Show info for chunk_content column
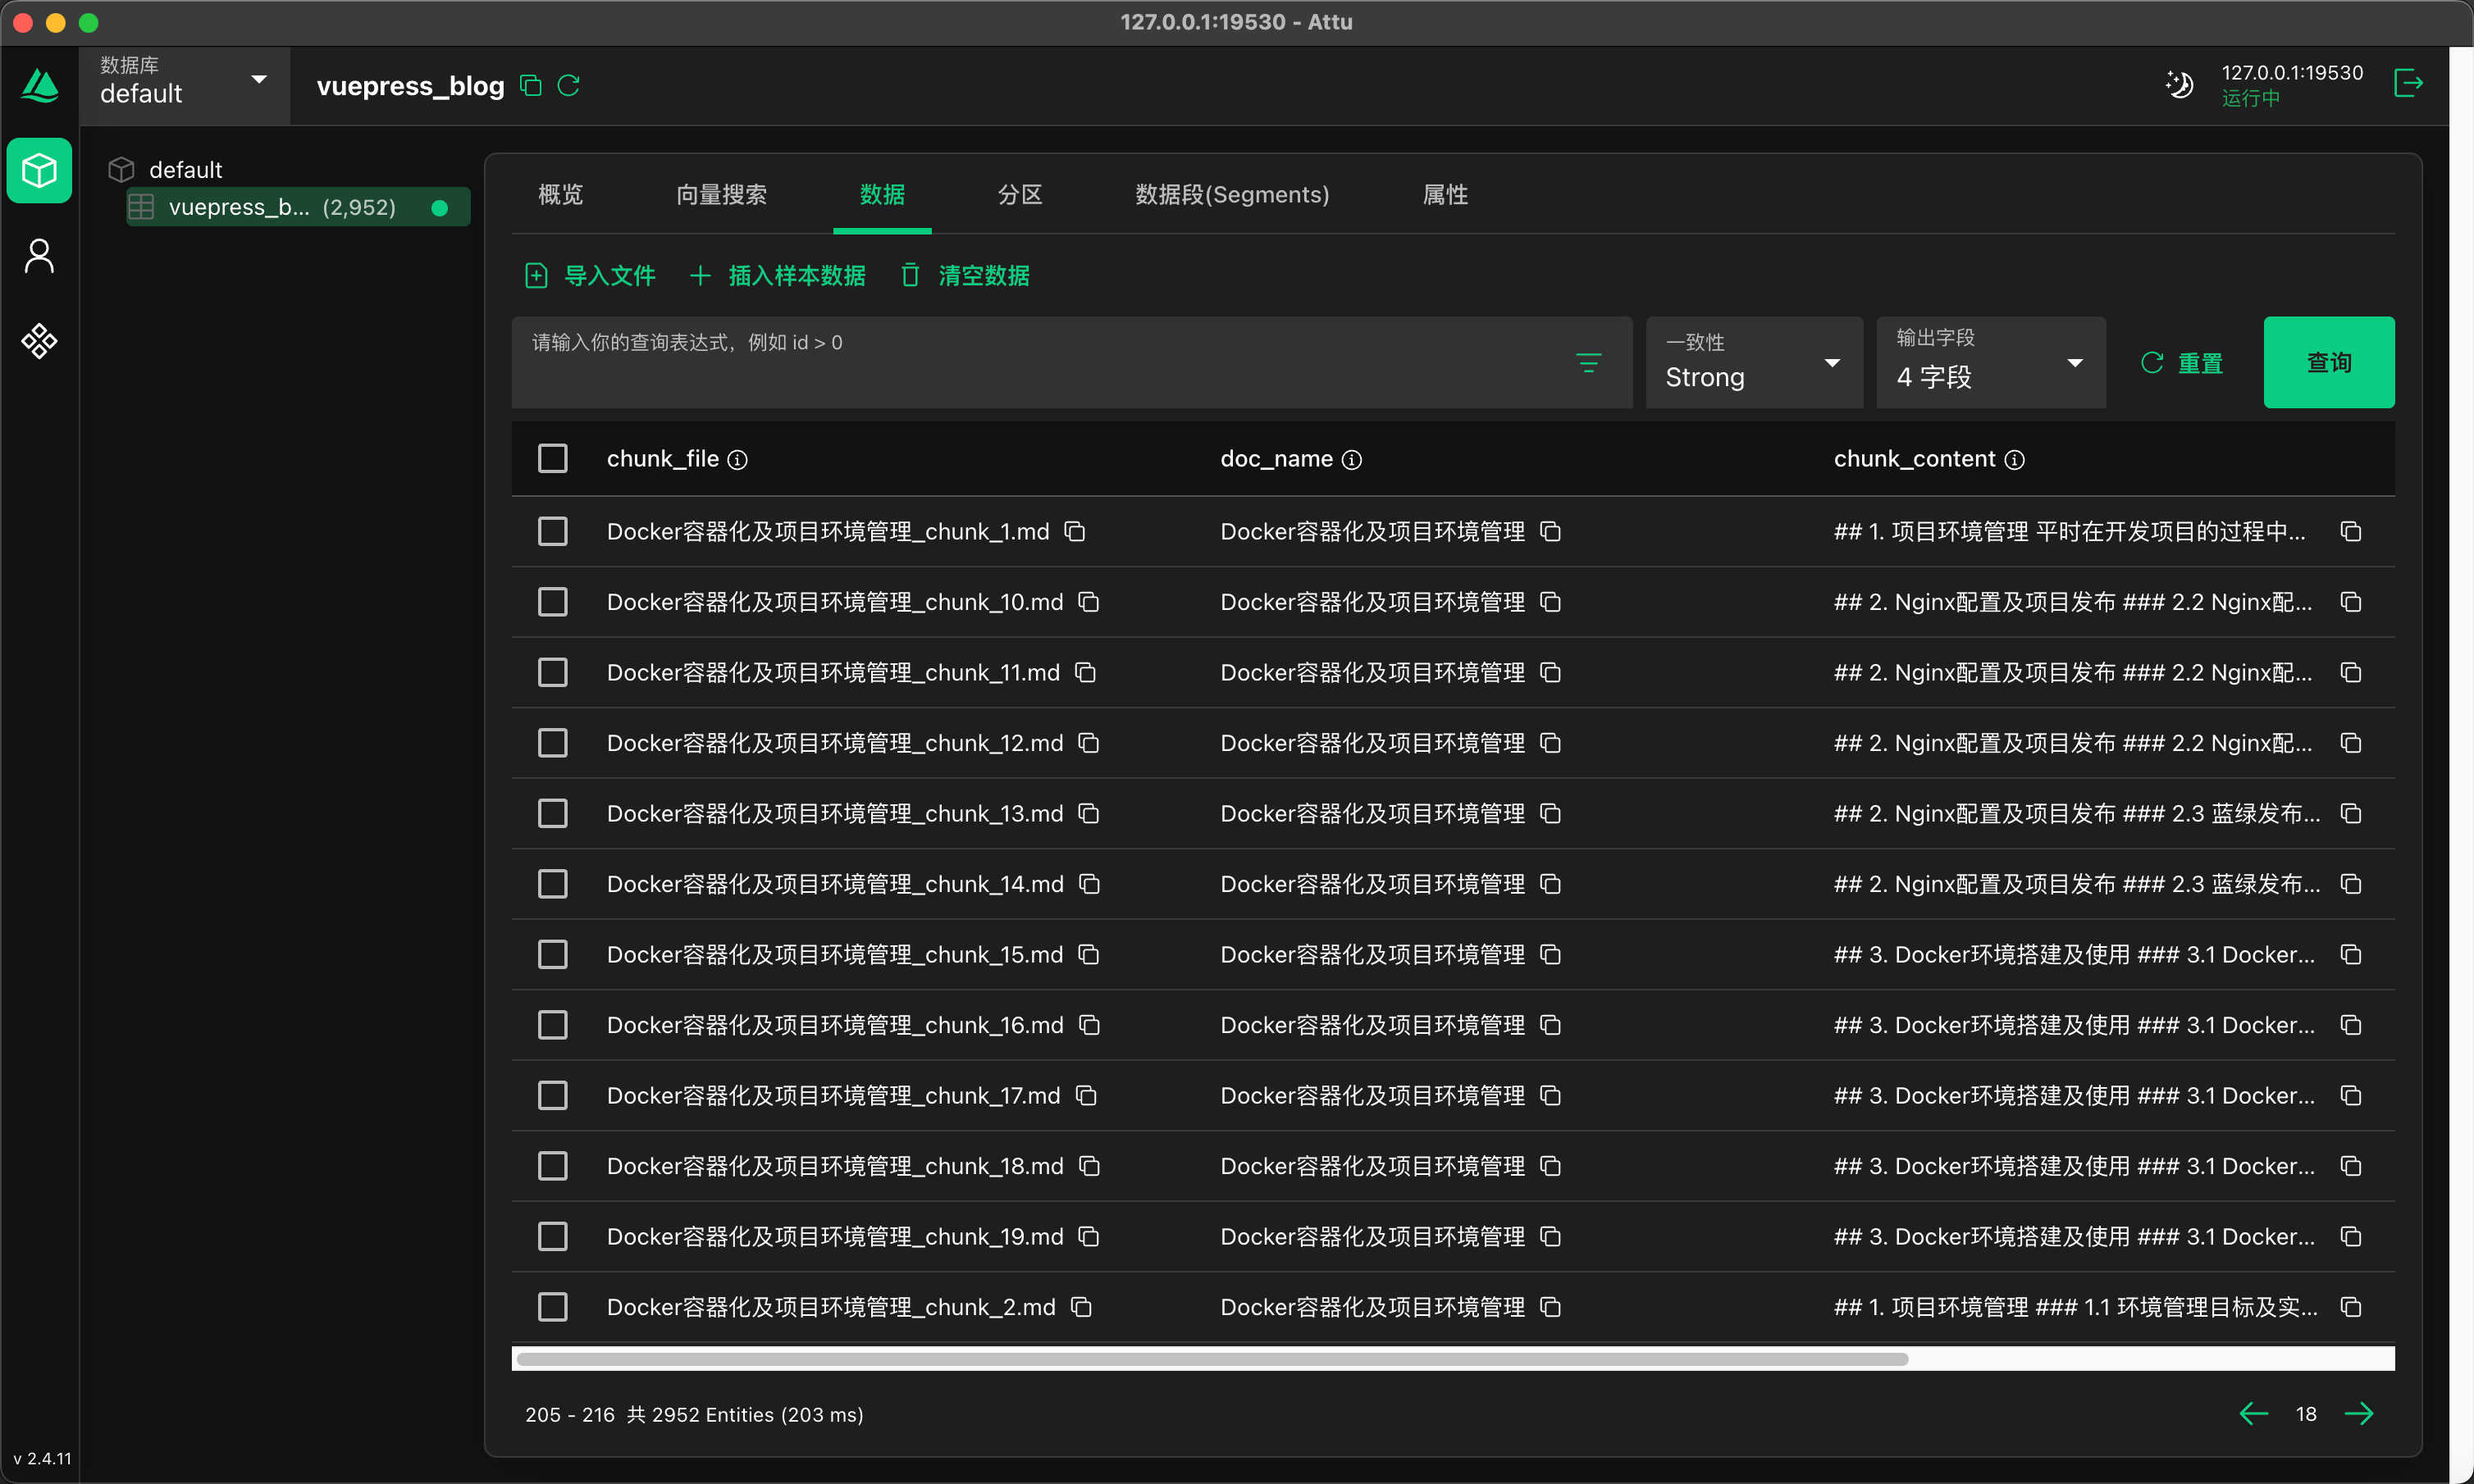Viewport: 2474px width, 1484px height. click(2015, 460)
